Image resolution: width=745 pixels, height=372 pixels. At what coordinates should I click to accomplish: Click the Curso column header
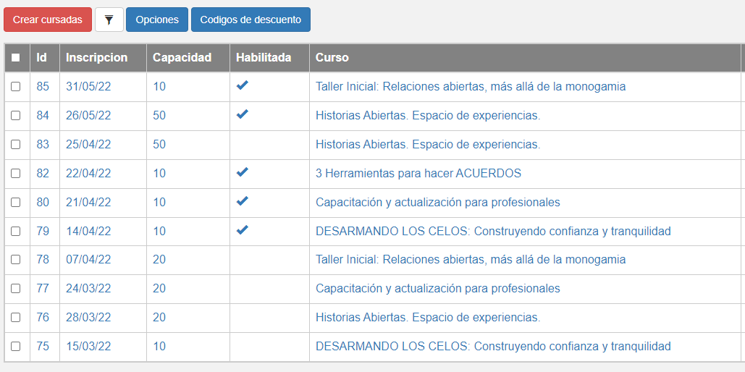[332, 58]
